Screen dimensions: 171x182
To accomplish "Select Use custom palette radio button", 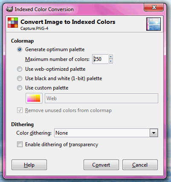I will point(20,88).
